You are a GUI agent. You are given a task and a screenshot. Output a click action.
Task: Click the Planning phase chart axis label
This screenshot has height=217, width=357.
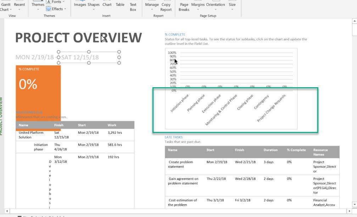[x=196, y=103]
